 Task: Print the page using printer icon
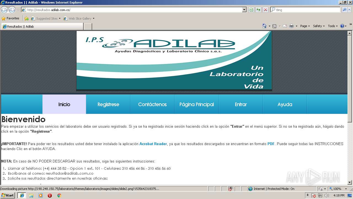(x=291, y=26)
